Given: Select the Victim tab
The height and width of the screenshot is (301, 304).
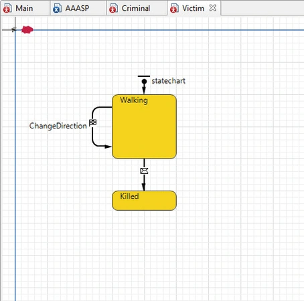Looking at the screenshot, I should (x=194, y=8).
